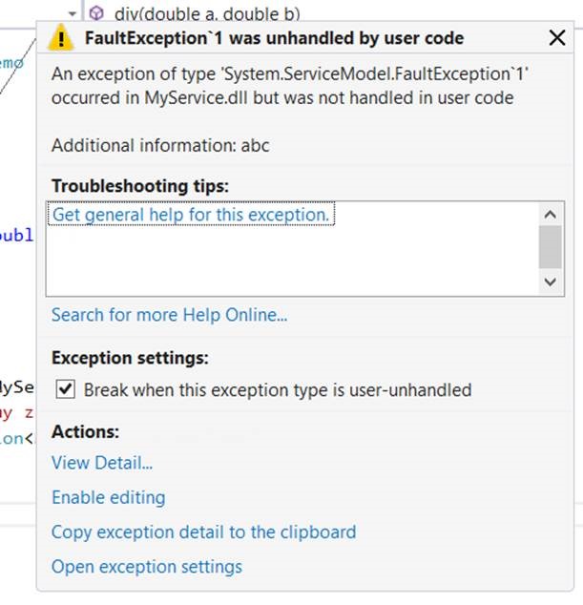Click 'Search for more Help Online...'
The height and width of the screenshot is (605, 583).
tap(169, 315)
